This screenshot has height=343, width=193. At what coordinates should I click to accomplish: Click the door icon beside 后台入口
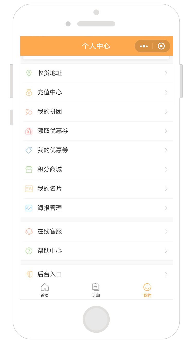pyautogui.click(x=29, y=274)
